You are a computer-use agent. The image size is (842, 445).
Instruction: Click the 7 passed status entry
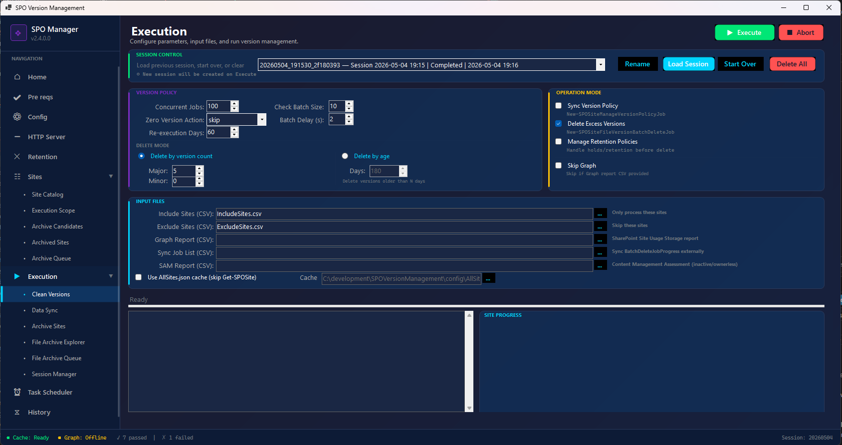pyautogui.click(x=132, y=438)
